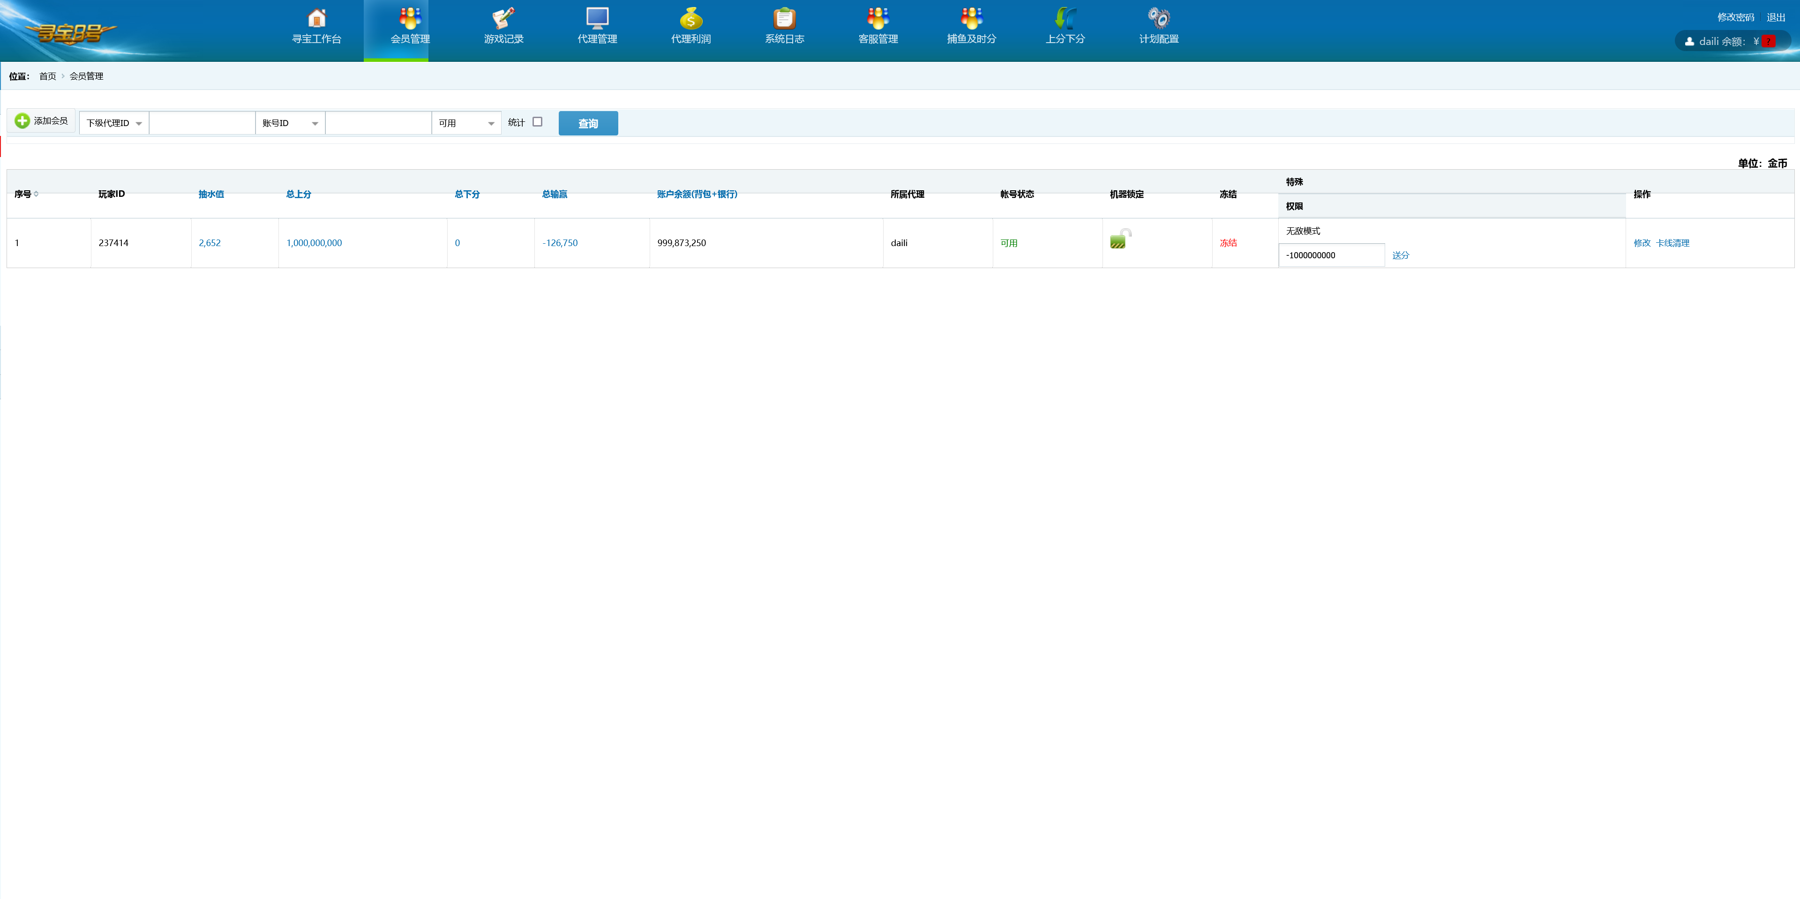1800x899 pixels.
Task: Click 无敌模式 permission text
Action: tap(1303, 231)
